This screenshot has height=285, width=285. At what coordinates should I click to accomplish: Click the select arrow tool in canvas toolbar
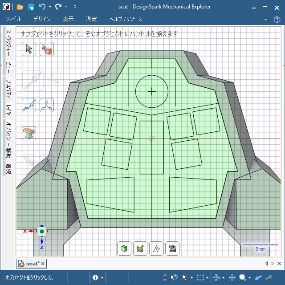(x=29, y=49)
